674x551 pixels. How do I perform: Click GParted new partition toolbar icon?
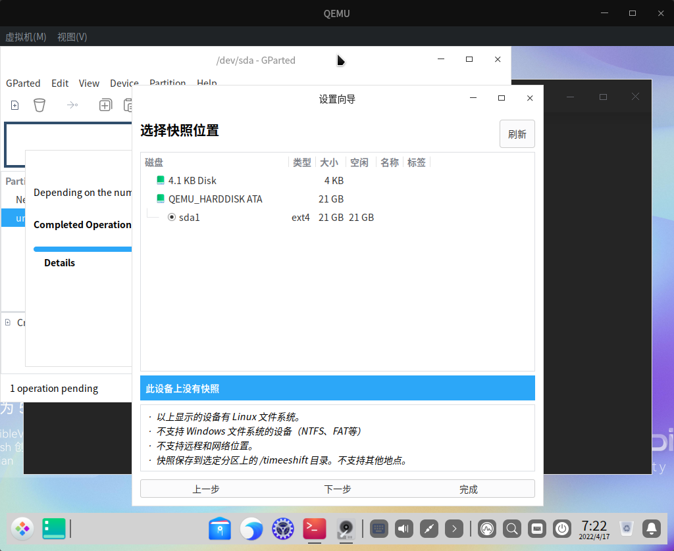point(14,105)
